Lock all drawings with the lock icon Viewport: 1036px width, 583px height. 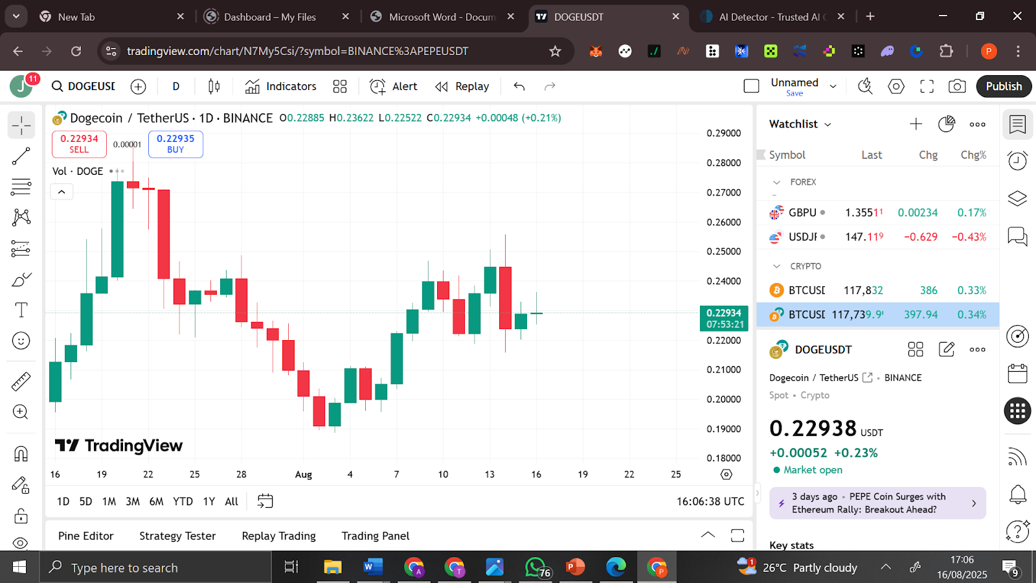point(21,516)
